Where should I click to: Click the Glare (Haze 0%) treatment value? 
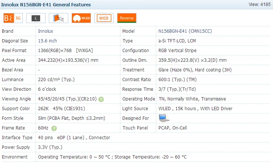click(x=195, y=70)
